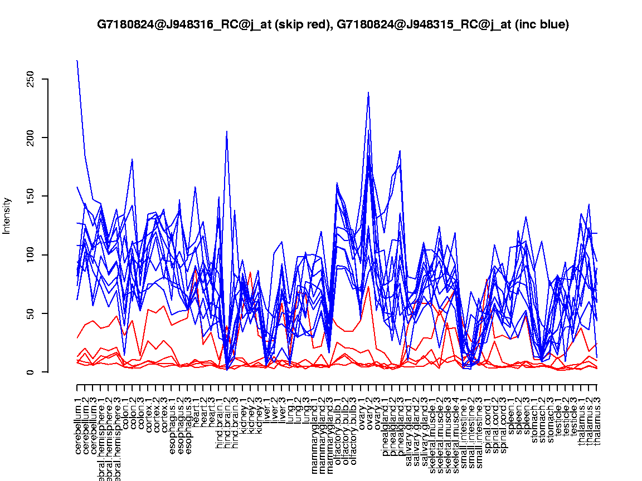This screenshot has height=481, width=642.
Task: Click the 250 tick label on y-axis
Action: pos(33,79)
